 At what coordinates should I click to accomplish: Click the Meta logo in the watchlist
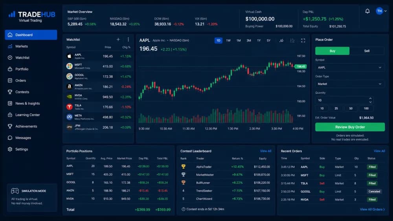(70, 117)
